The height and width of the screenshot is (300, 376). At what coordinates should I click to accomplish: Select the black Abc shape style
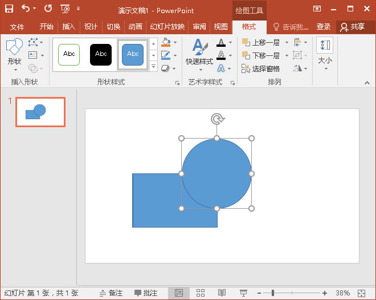point(101,54)
